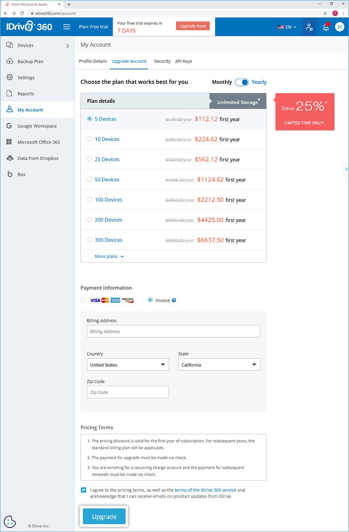Click the Monthly label
Screen dimensions: 349x532
click(222, 82)
